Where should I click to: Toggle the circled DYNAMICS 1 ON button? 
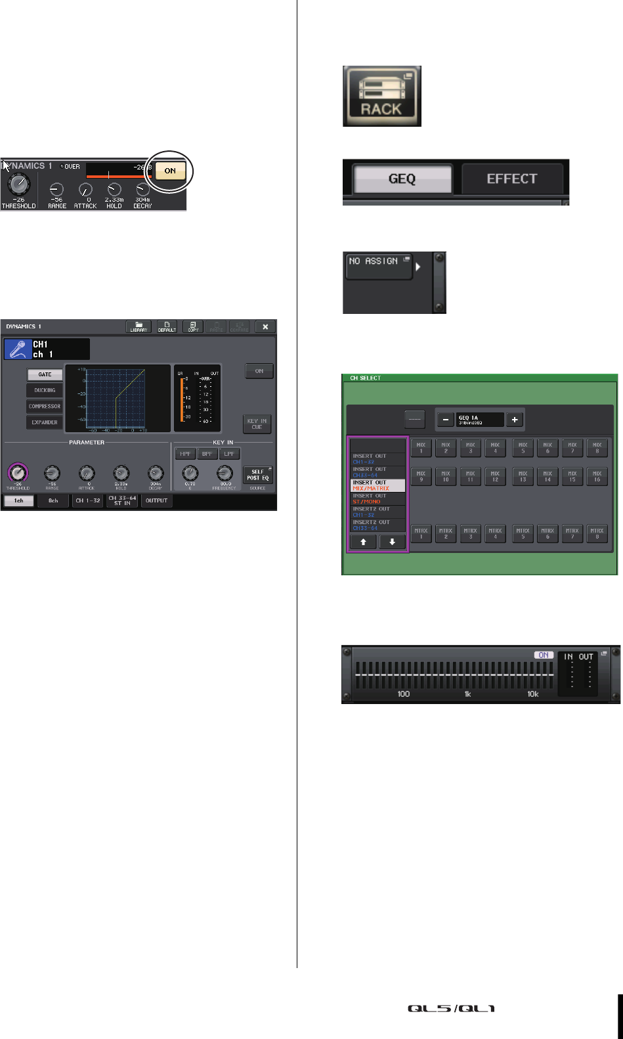170,171
